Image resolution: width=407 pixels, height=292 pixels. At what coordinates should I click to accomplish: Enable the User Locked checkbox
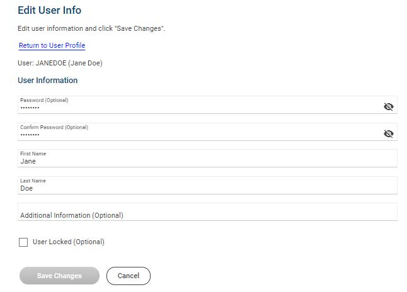pos(23,242)
